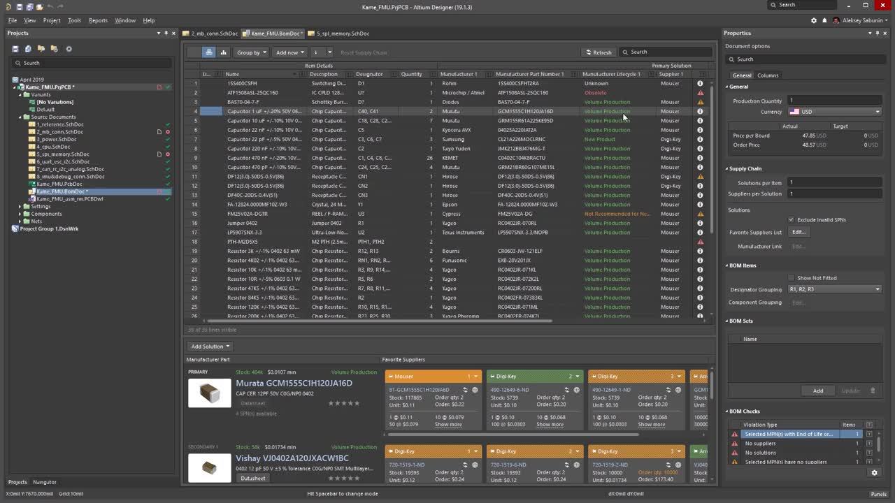Click the Production Quantity input field

pyautogui.click(x=834, y=101)
